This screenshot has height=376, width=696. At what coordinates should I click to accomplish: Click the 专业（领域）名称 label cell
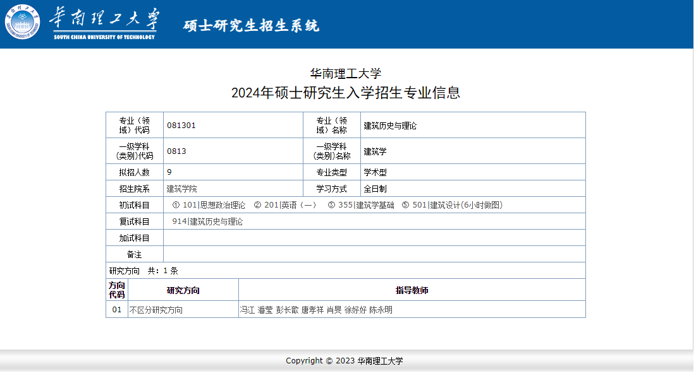click(332, 126)
